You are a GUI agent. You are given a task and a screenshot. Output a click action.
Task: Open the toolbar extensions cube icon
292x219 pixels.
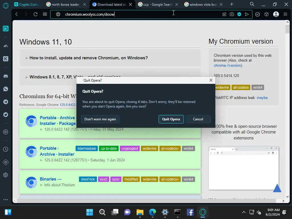coord(267,14)
